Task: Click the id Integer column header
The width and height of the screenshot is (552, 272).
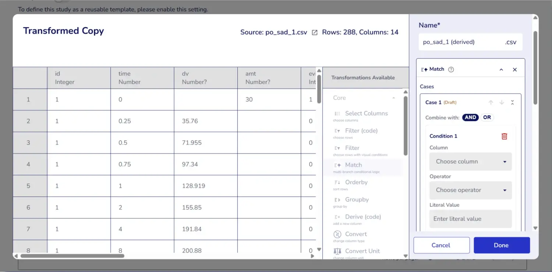Action: (x=79, y=78)
